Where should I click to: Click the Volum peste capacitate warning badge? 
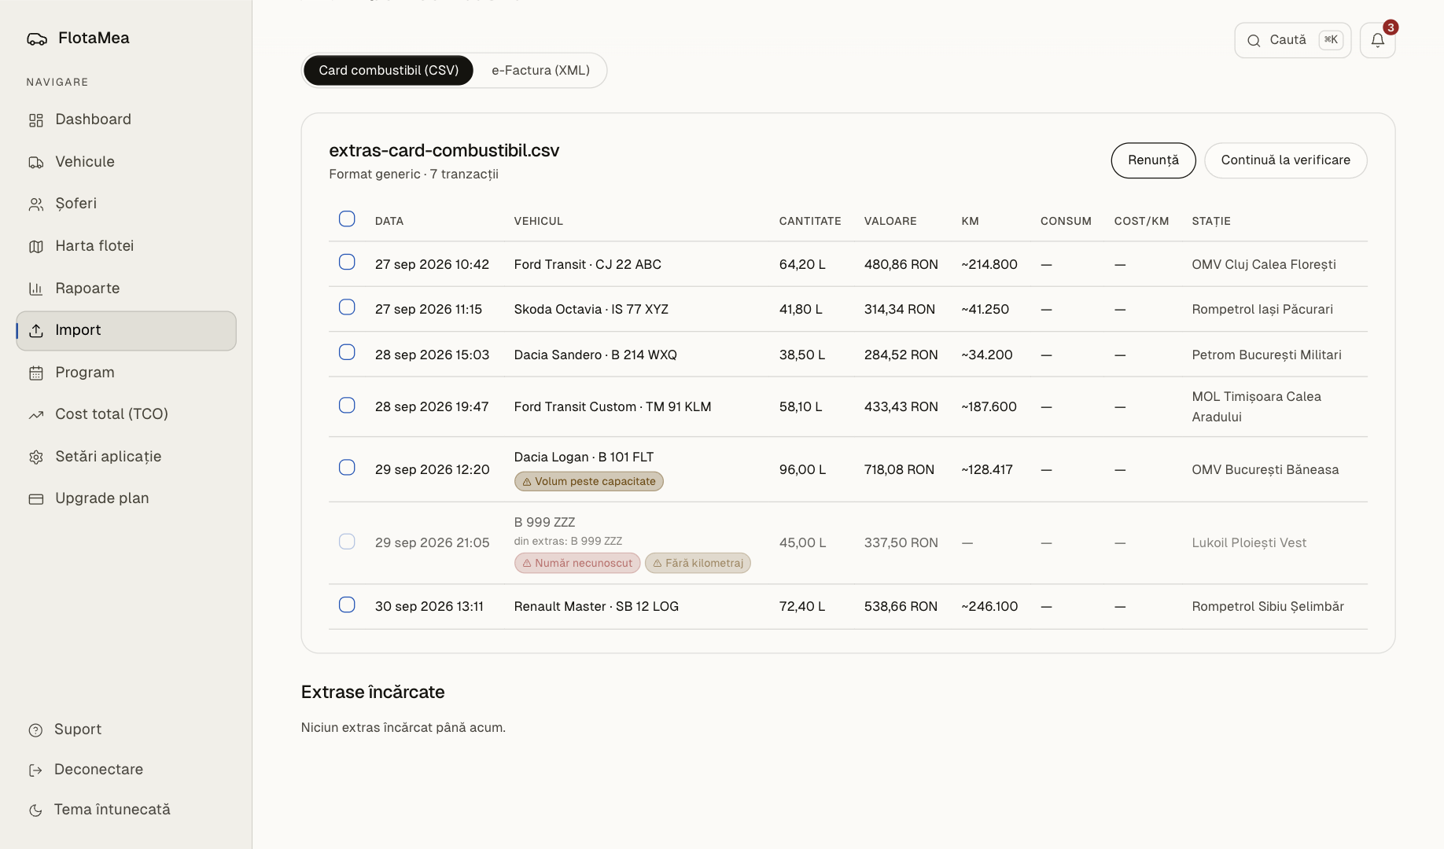click(588, 481)
